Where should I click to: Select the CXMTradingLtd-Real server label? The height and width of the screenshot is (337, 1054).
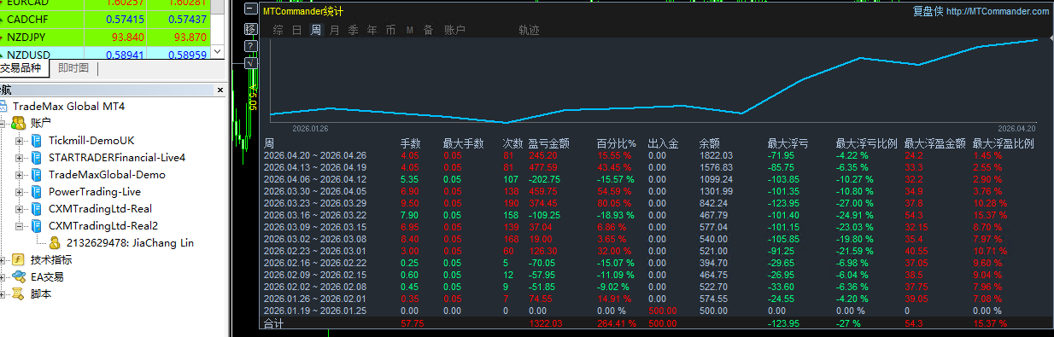(x=100, y=208)
